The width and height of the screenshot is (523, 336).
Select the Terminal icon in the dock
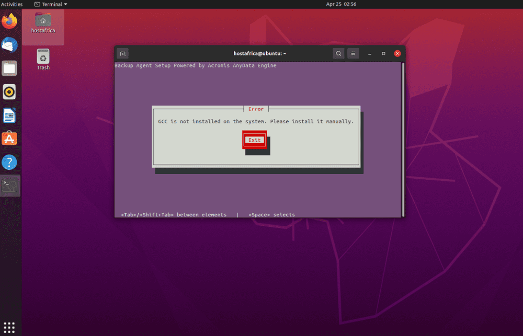10,186
